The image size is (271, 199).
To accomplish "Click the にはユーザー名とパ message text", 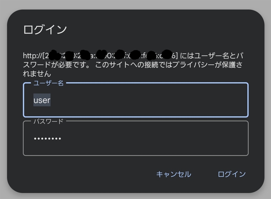I will pyautogui.click(x=212, y=56).
